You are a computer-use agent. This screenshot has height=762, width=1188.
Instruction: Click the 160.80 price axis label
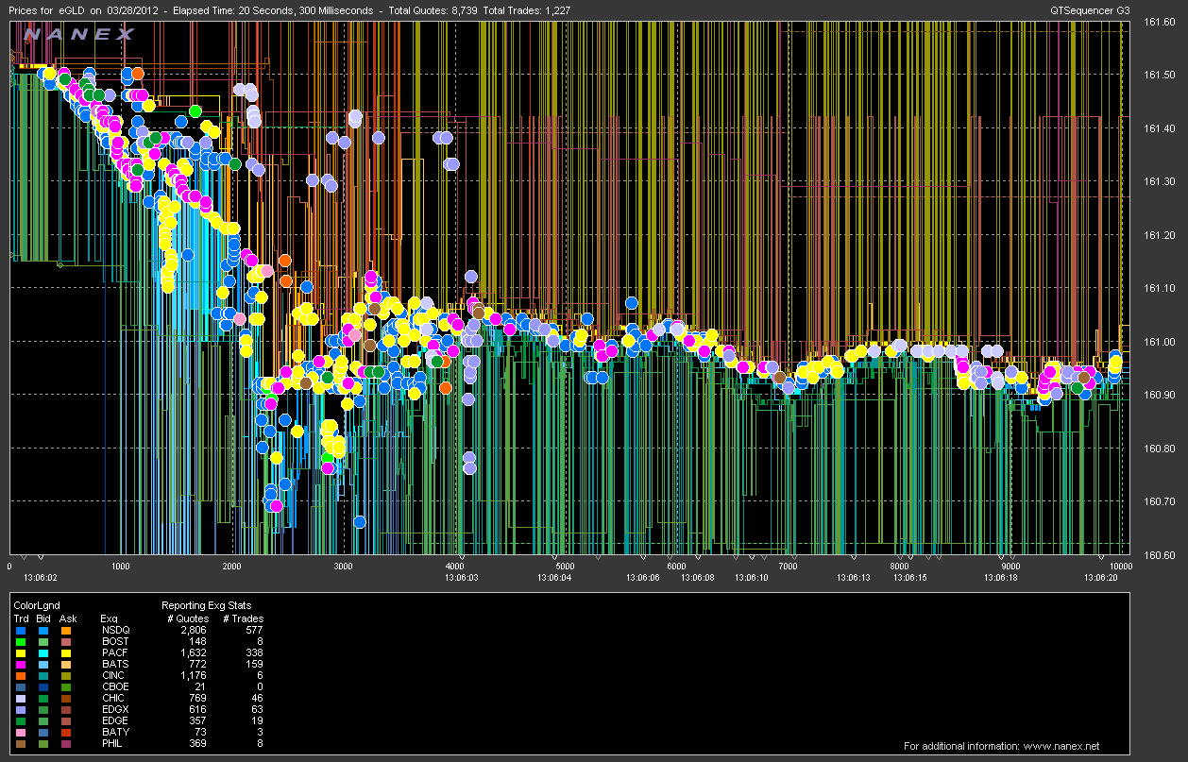[x=1158, y=449]
